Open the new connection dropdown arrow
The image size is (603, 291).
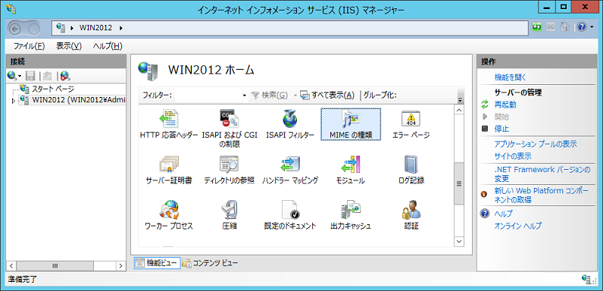(x=20, y=76)
